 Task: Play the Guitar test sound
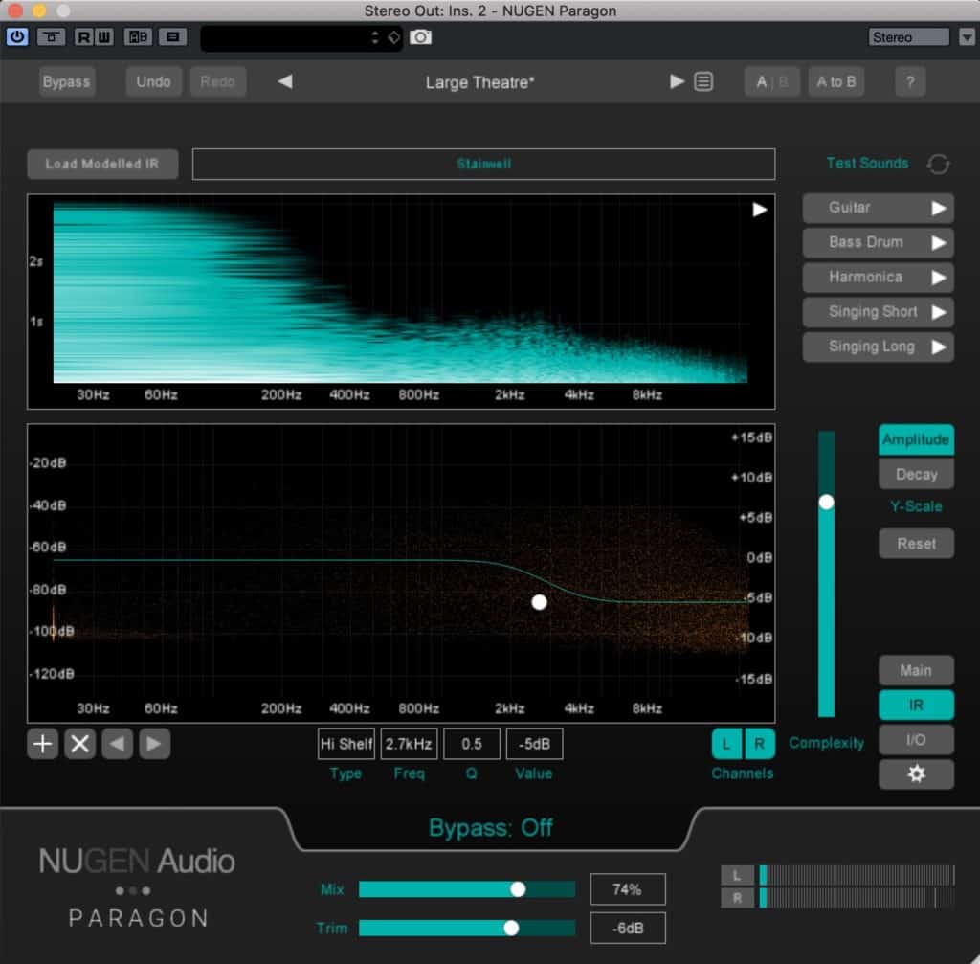pyautogui.click(x=878, y=208)
